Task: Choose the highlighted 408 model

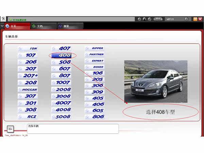Action: tap(61, 55)
